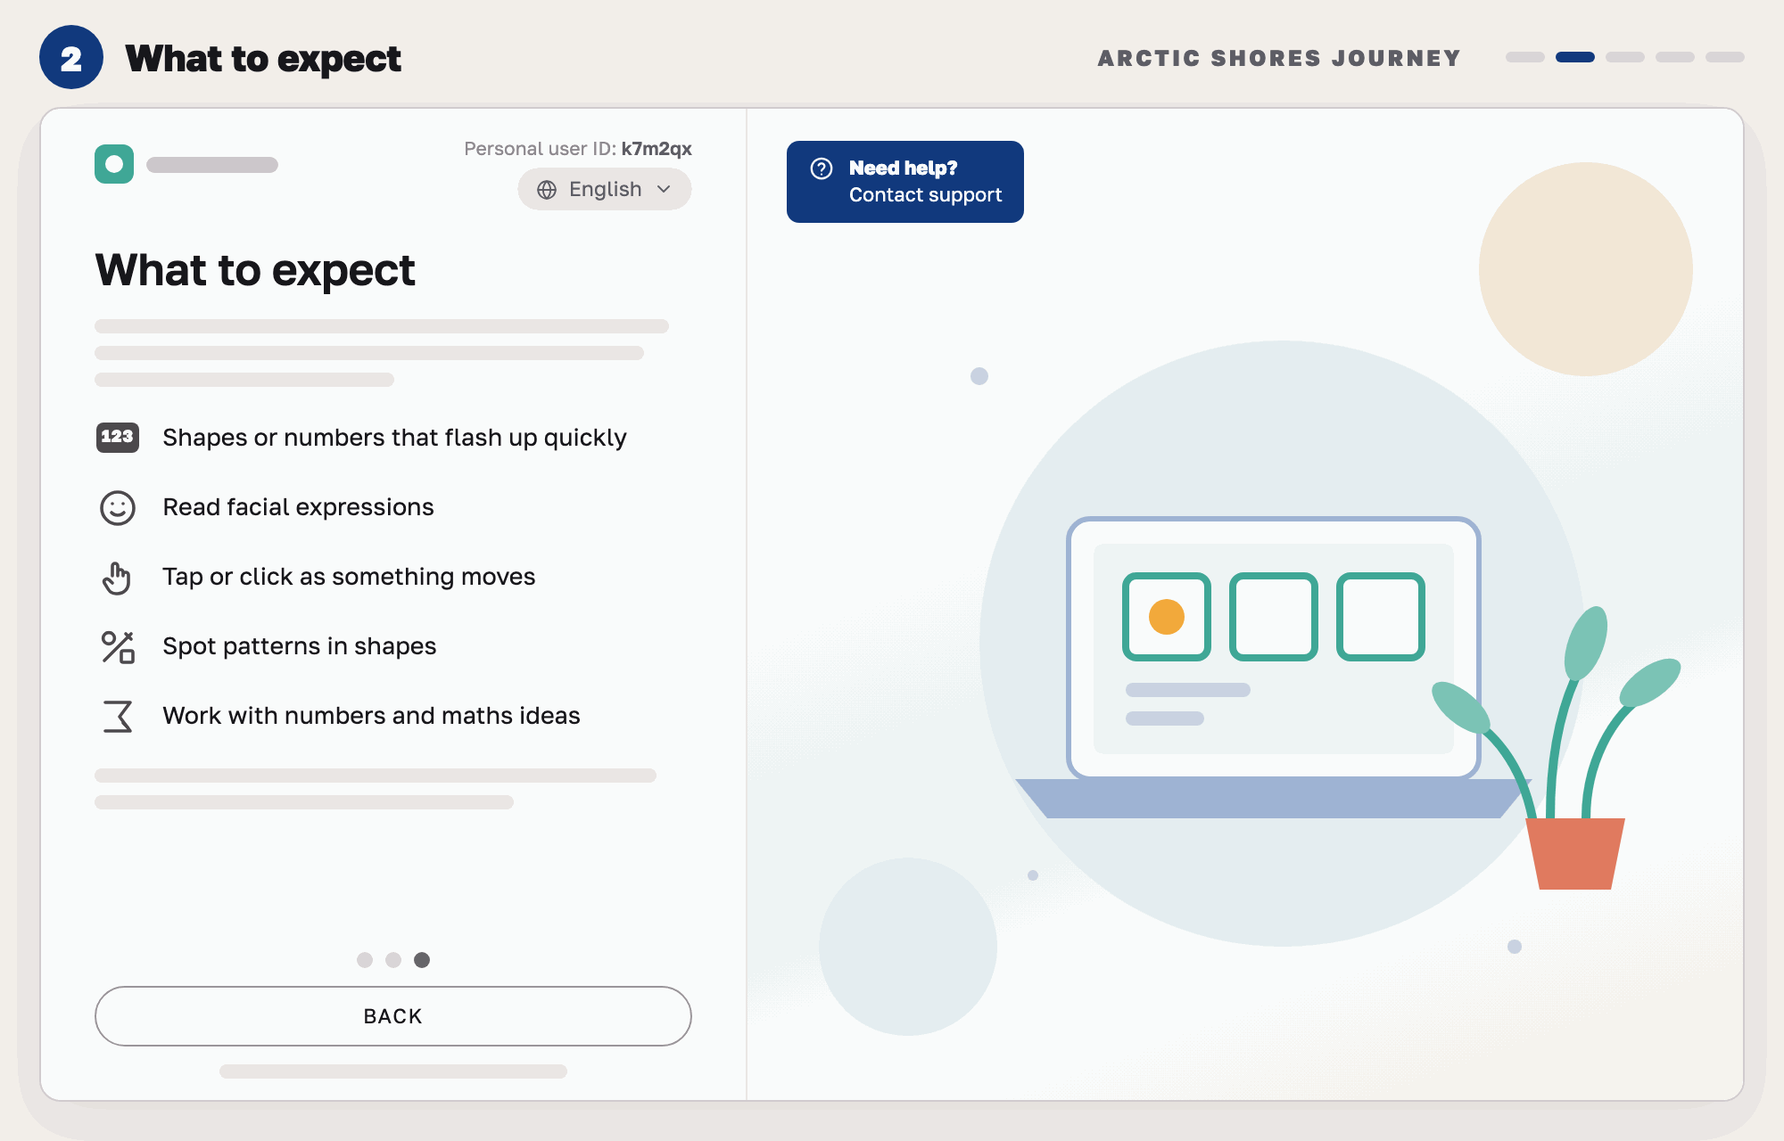Click the fourth journey progress segment
This screenshot has height=1141, width=1784.
1675,57
